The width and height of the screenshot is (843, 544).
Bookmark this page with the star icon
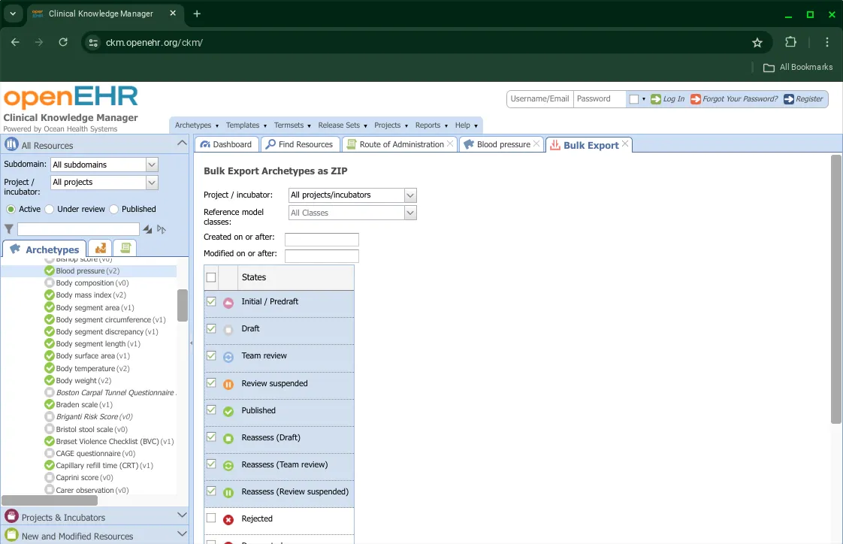[x=757, y=43]
